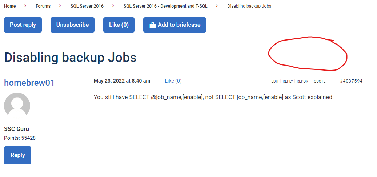Viewport: 377px width, 177px height.
Task: Select the small REPLY post action
Action: click(x=288, y=81)
